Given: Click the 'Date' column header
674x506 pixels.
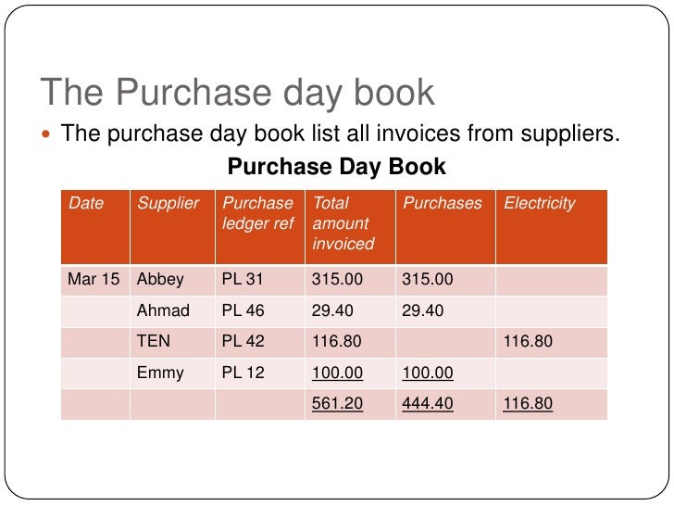Looking at the screenshot, I should pyautogui.click(x=95, y=227).
